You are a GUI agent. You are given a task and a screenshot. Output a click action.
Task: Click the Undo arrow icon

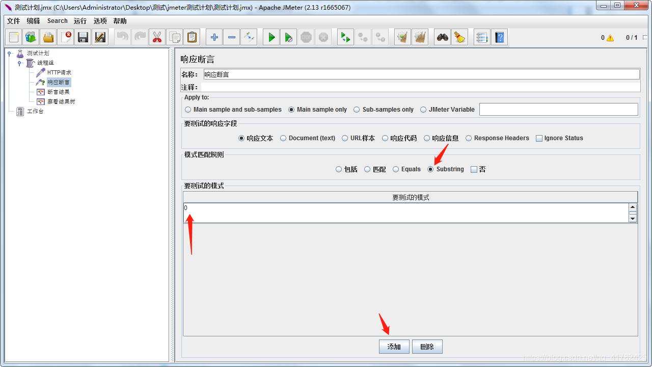tap(123, 37)
